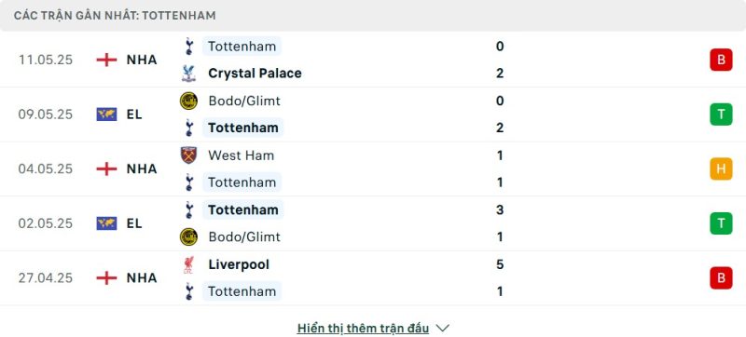Screen dimensions: 746x337
Task: Click Bodo/Glimt crest in 02.05.25 match
Action: coord(189,236)
